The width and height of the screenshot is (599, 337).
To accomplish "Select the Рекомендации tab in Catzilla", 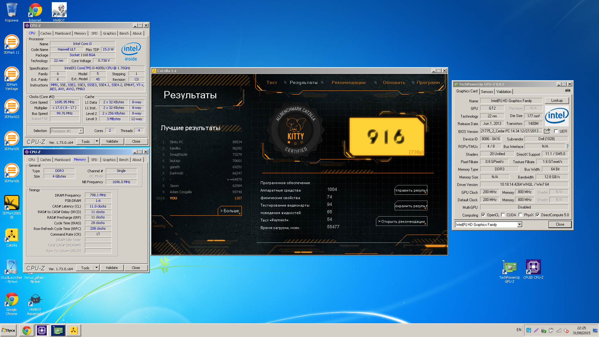I will point(348,82).
